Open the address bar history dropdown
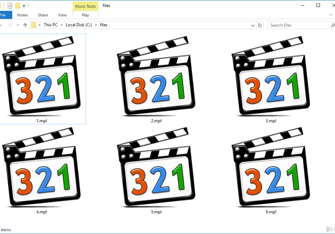 253,26
